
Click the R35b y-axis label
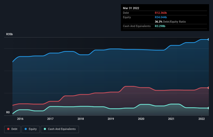tap(10, 34)
